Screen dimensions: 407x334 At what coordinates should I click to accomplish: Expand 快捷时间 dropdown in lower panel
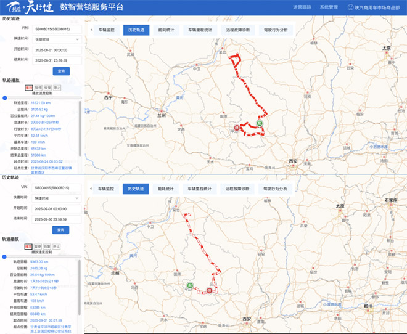click(x=58, y=198)
